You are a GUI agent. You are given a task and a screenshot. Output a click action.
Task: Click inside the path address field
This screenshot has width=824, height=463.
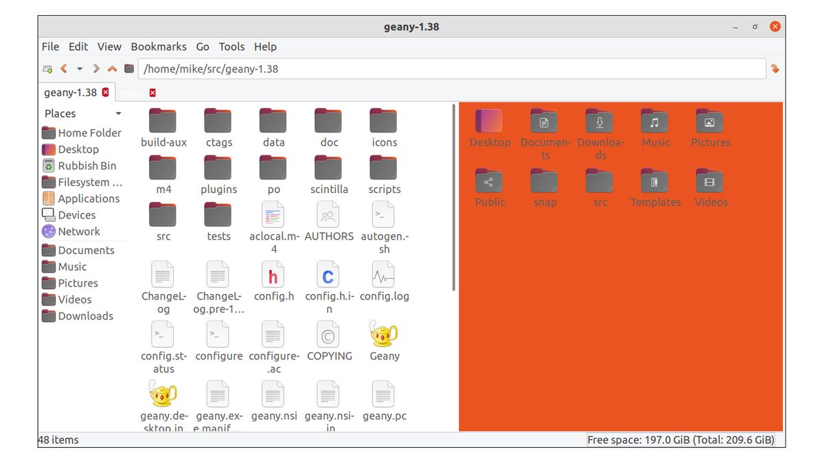tap(412, 69)
